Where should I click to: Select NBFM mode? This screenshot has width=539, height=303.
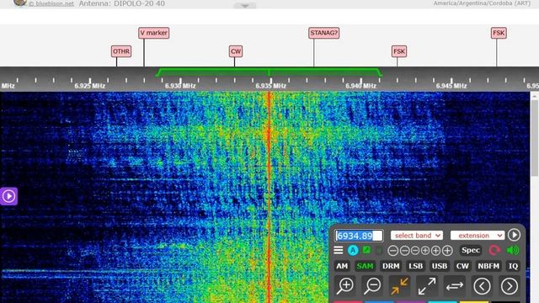click(x=488, y=266)
